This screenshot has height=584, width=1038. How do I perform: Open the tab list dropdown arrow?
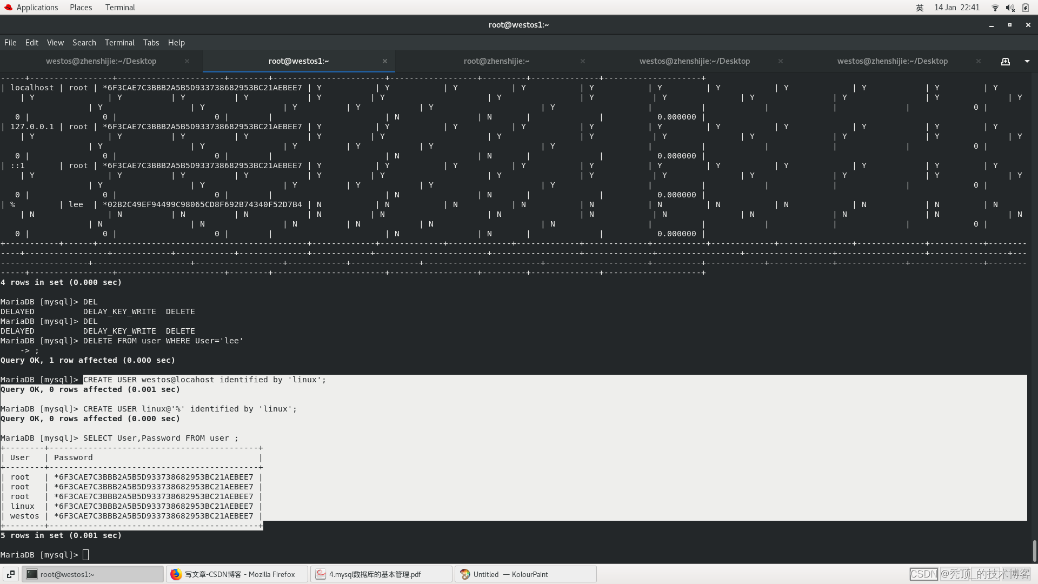click(1027, 62)
